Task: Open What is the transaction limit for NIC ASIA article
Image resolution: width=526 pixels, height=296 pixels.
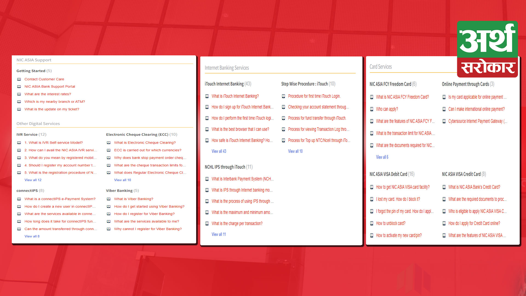Action: click(x=405, y=133)
